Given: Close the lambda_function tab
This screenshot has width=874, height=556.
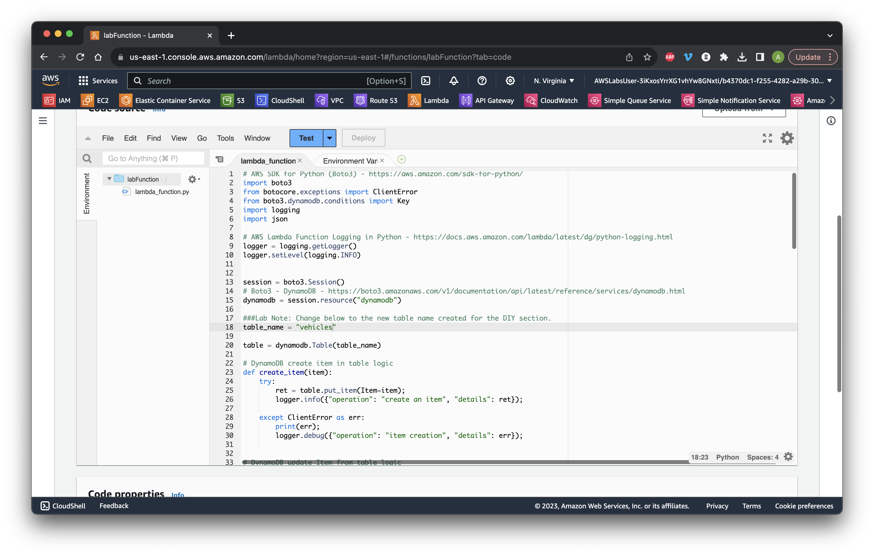Looking at the screenshot, I should pyautogui.click(x=299, y=160).
